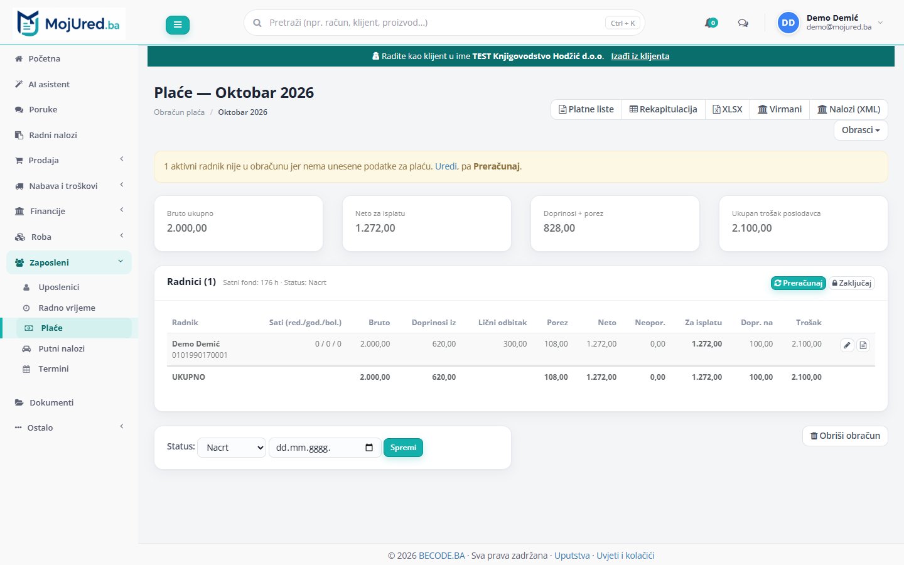Image resolution: width=904 pixels, height=565 pixels.
Task: Collapse the Zaposleni sidebar section
Action: (x=69, y=262)
